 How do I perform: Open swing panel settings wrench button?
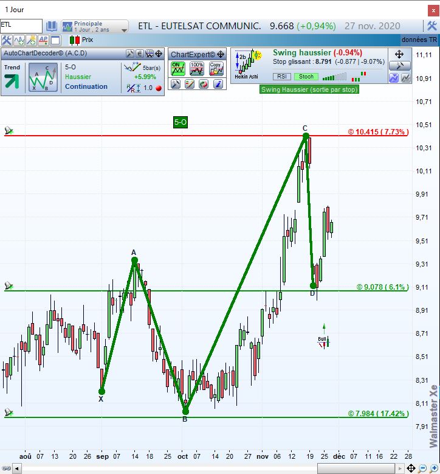point(399,66)
